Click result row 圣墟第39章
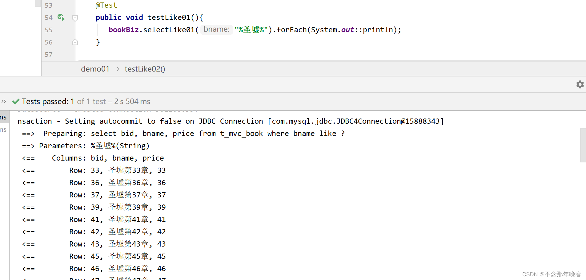586x280 pixels. click(x=94, y=207)
